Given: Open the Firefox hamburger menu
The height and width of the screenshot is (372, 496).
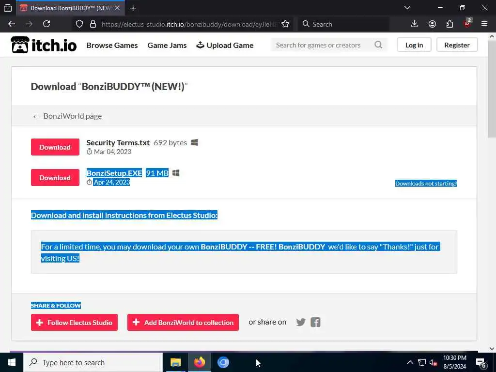Looking at the screenshot, I should (484, 24).
